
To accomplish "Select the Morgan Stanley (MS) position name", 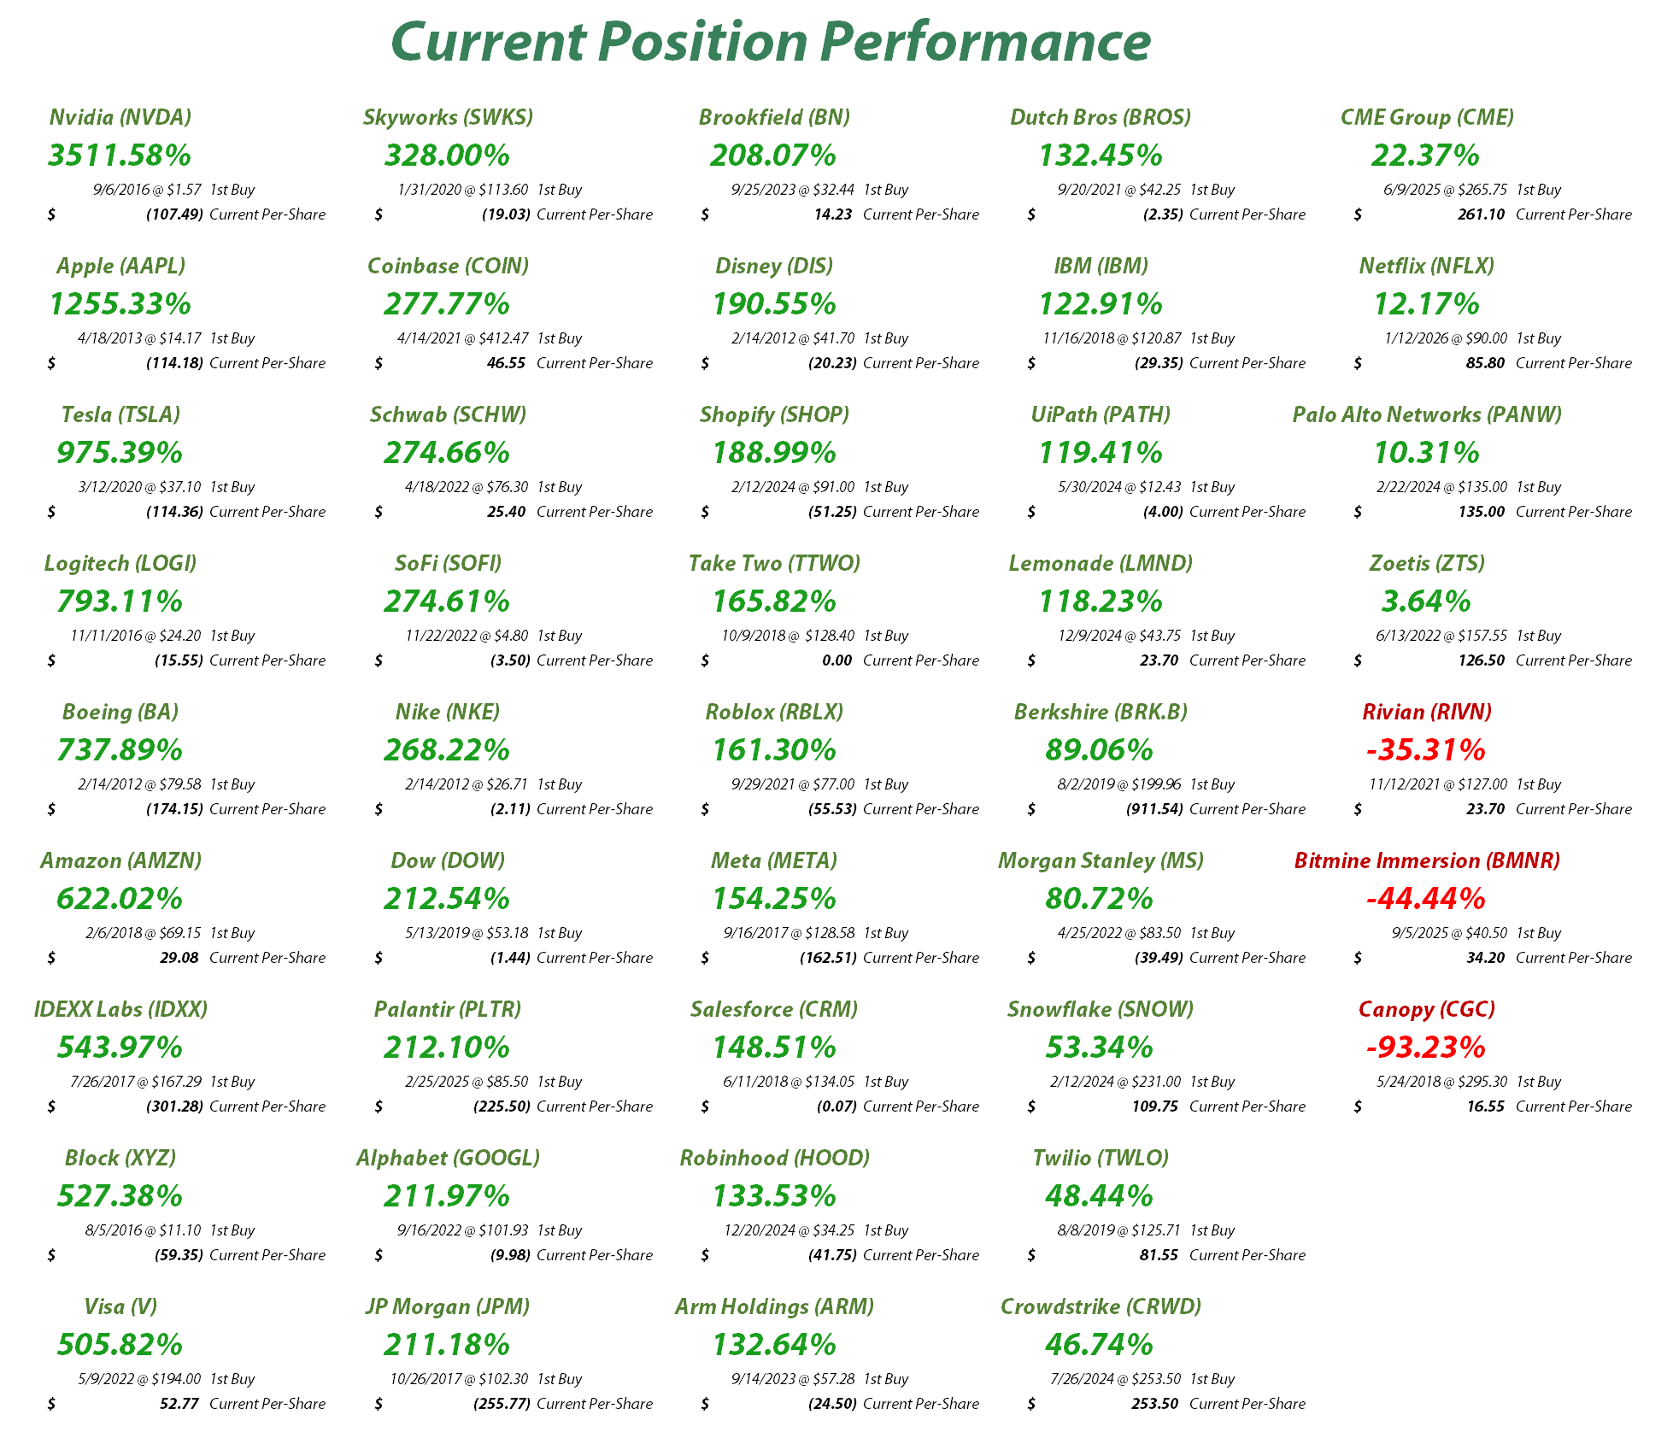I will pyautogui.click(x=1101, y=860).
